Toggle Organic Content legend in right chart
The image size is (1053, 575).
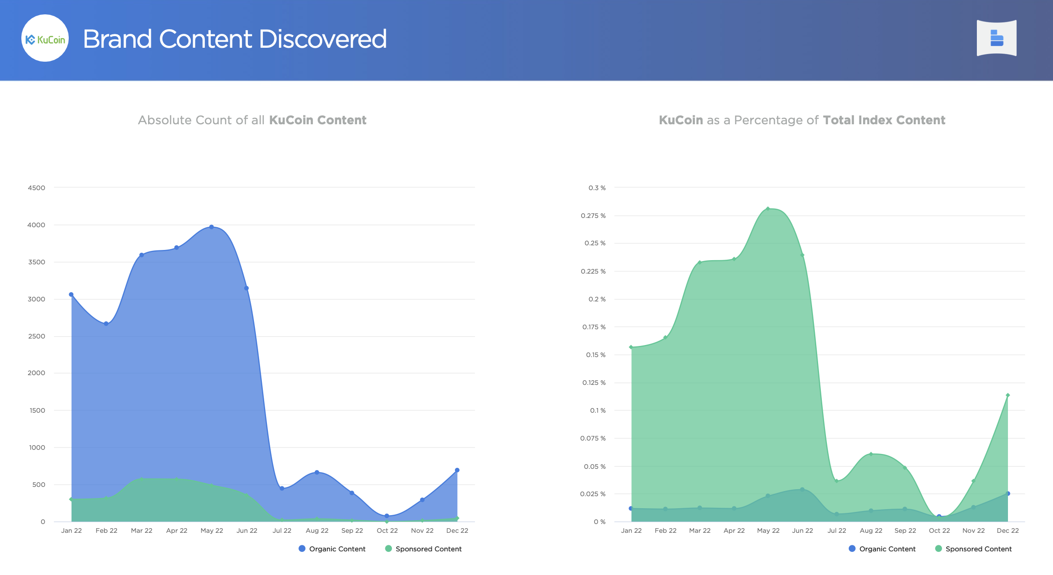click(882, 549)
